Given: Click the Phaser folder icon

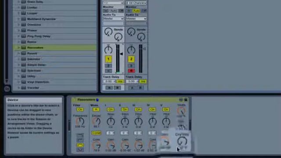Looking at the screenshot, I should coord(23,30).
